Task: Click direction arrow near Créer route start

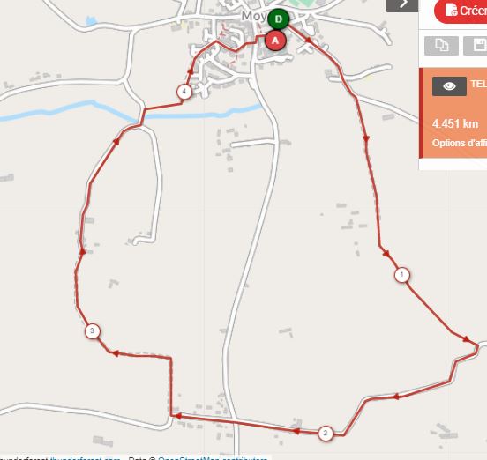Action: pyautogui.click(x=309, y=40)
